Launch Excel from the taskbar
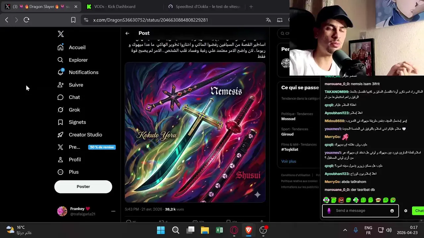This screenshot has height=238, width=424. 219,230
